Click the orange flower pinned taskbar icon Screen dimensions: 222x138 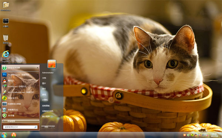(x=14, y=135)
